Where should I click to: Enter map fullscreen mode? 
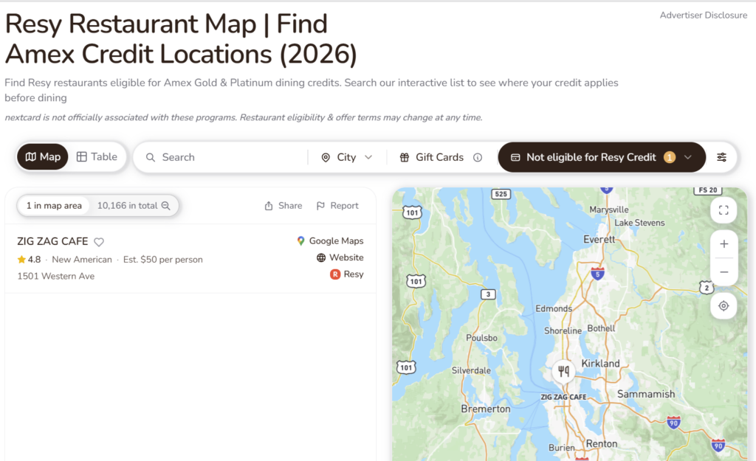pyautogui.click(x=724, y=210)
